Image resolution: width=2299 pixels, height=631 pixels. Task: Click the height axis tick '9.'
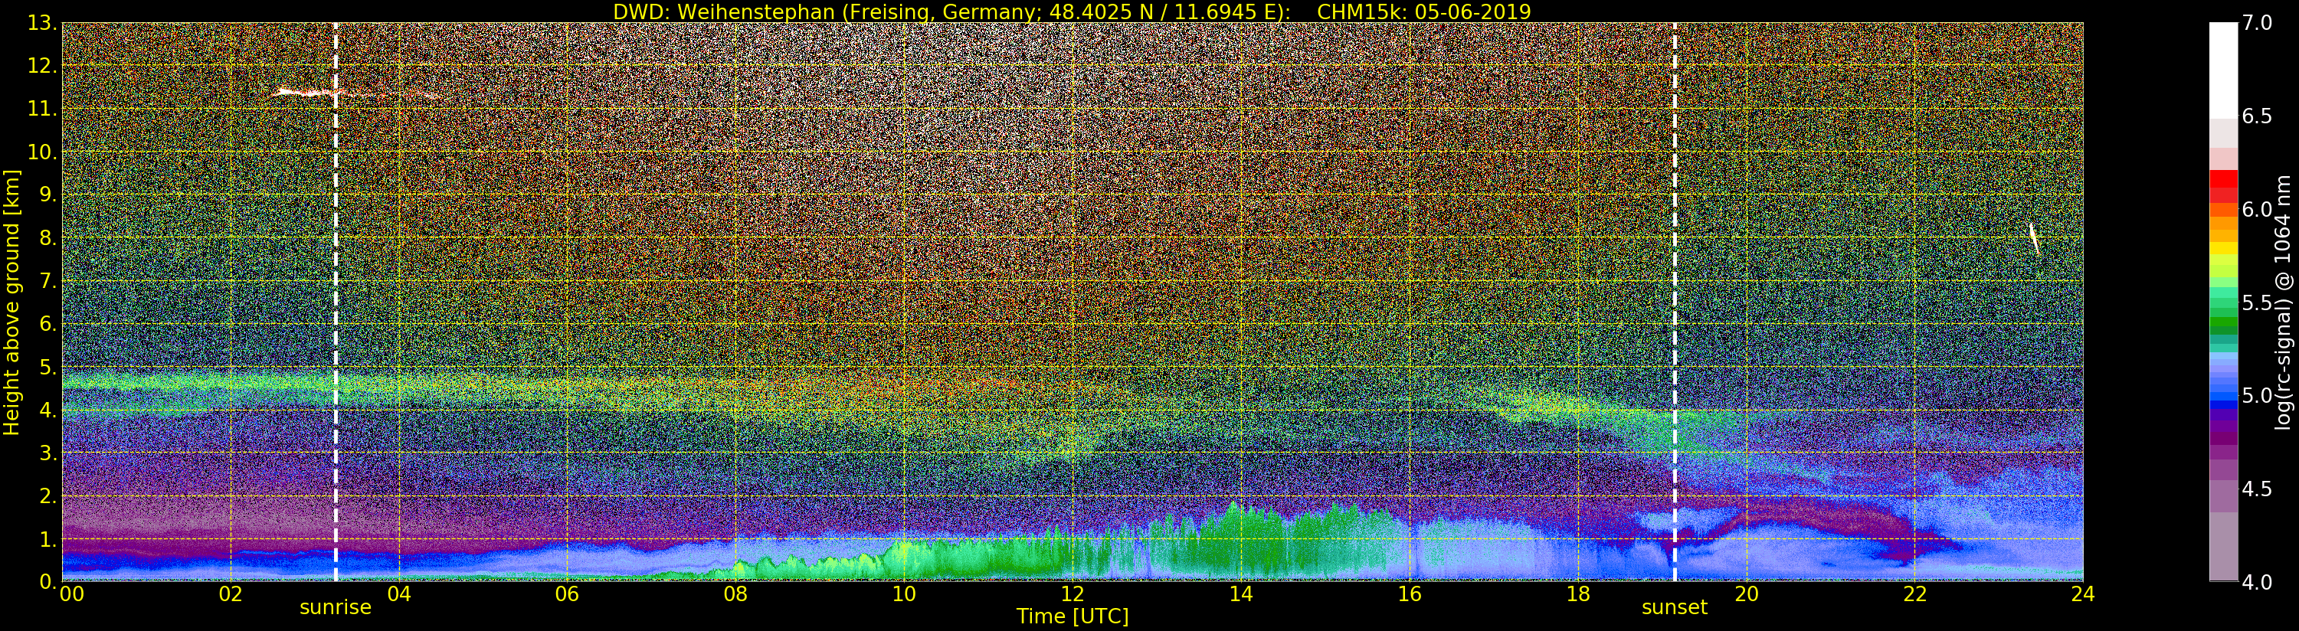tap(47, 195)
